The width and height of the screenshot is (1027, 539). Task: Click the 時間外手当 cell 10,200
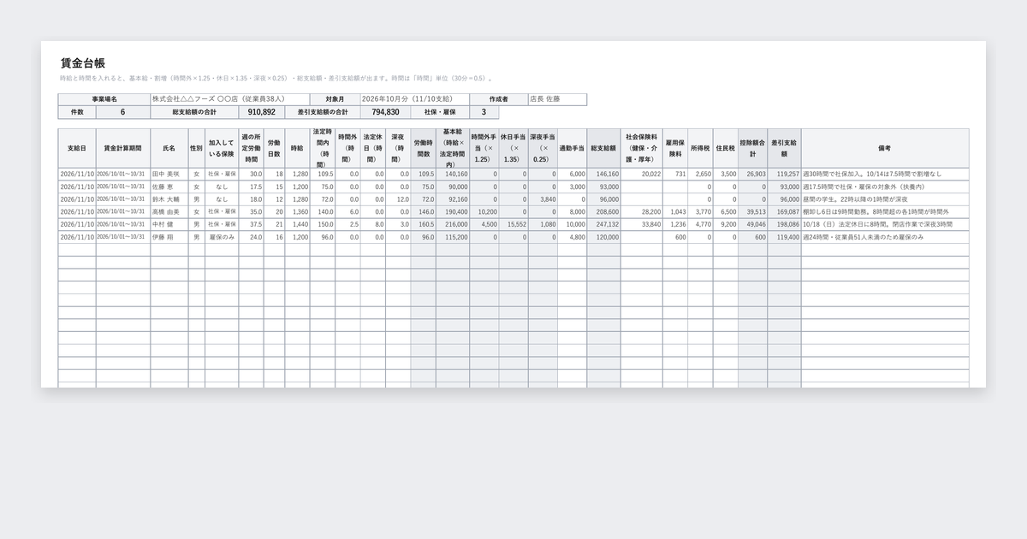click(x=484, y=211)
